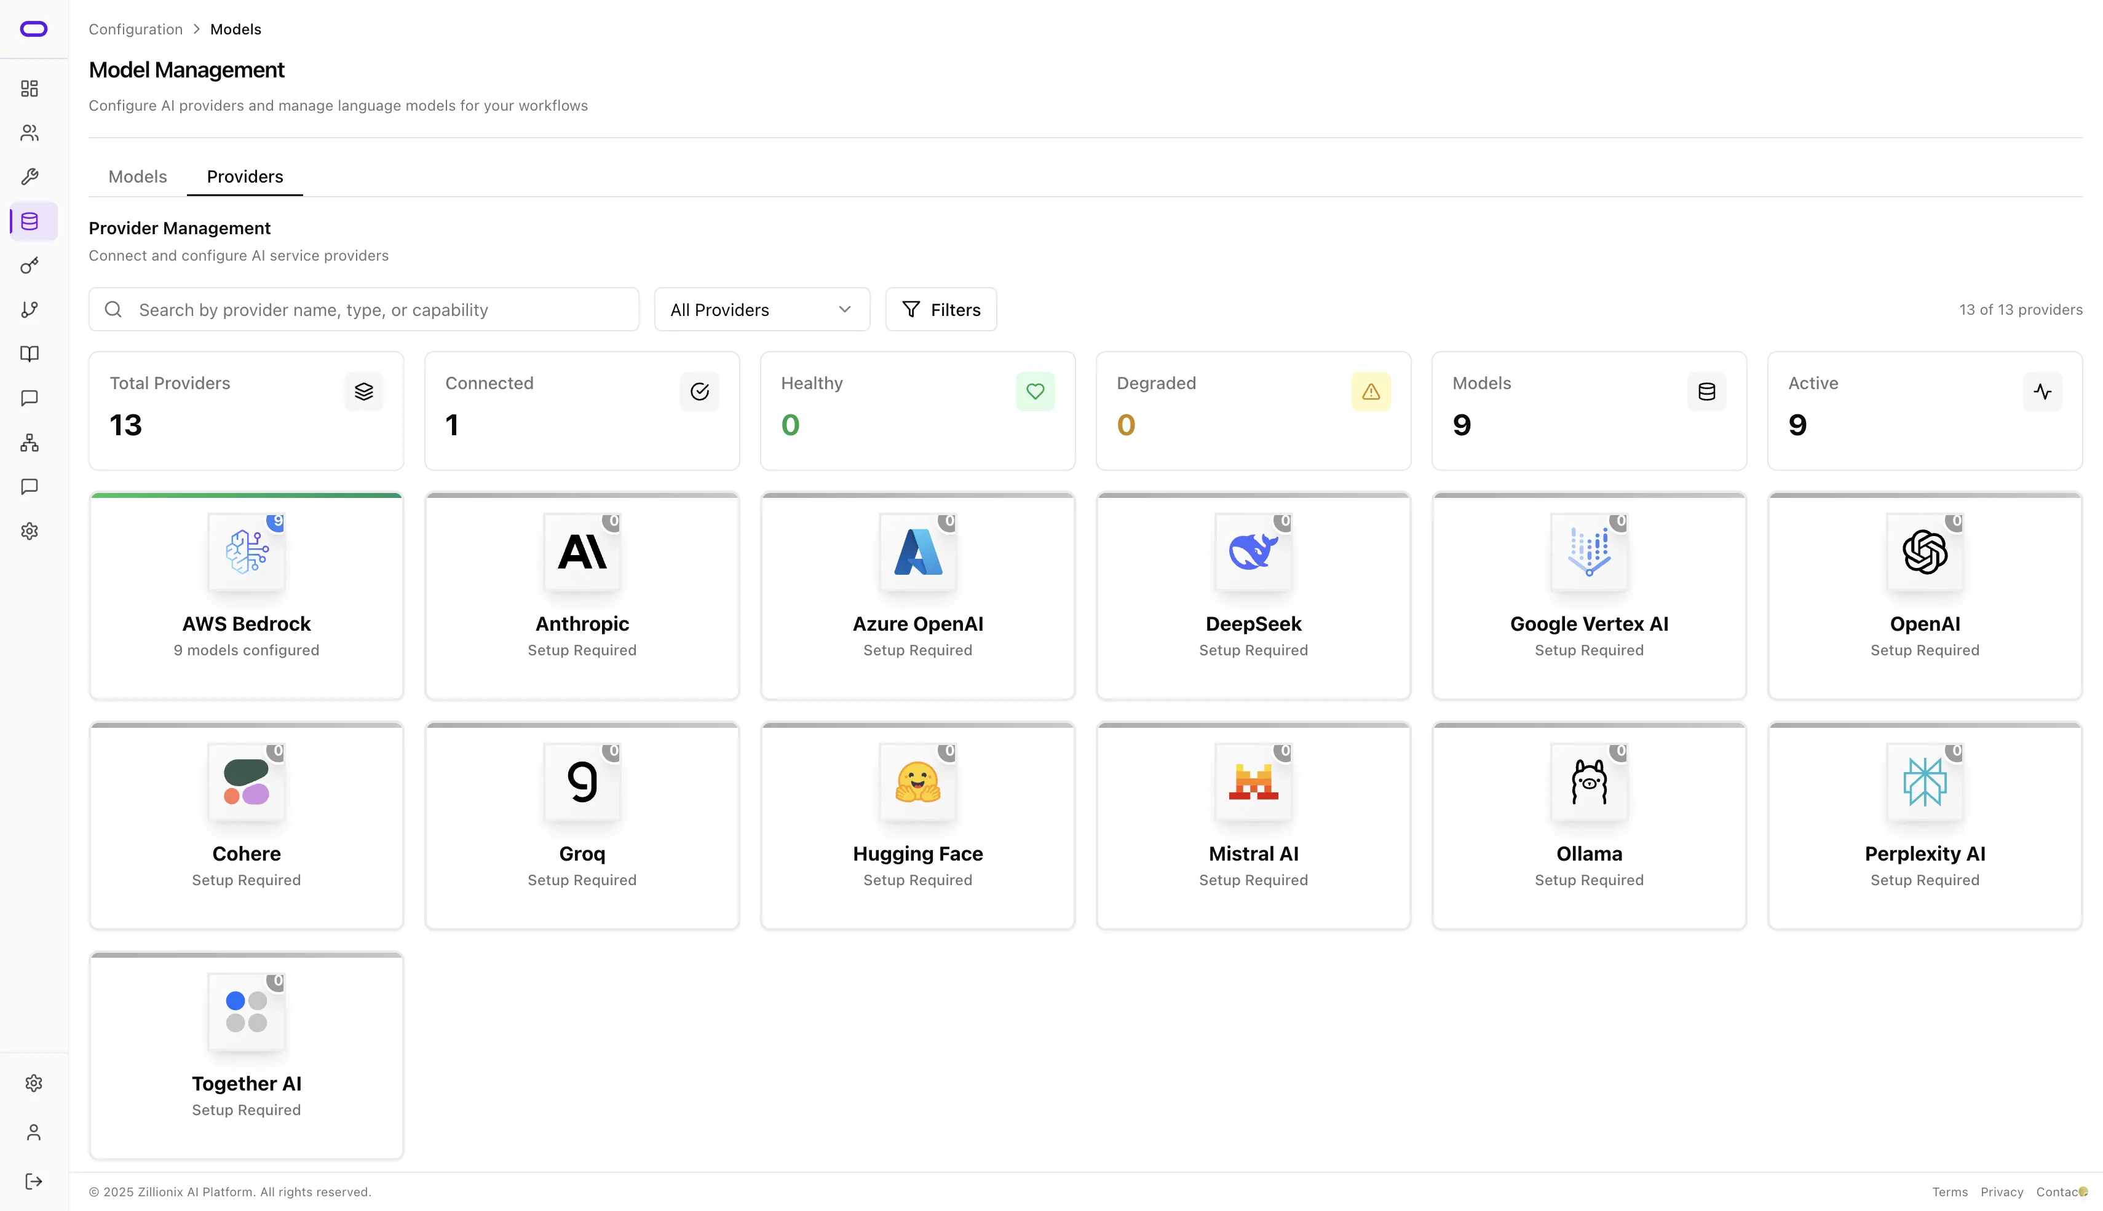
Task: Open the Hugging Face provider card
Action: 917,825
